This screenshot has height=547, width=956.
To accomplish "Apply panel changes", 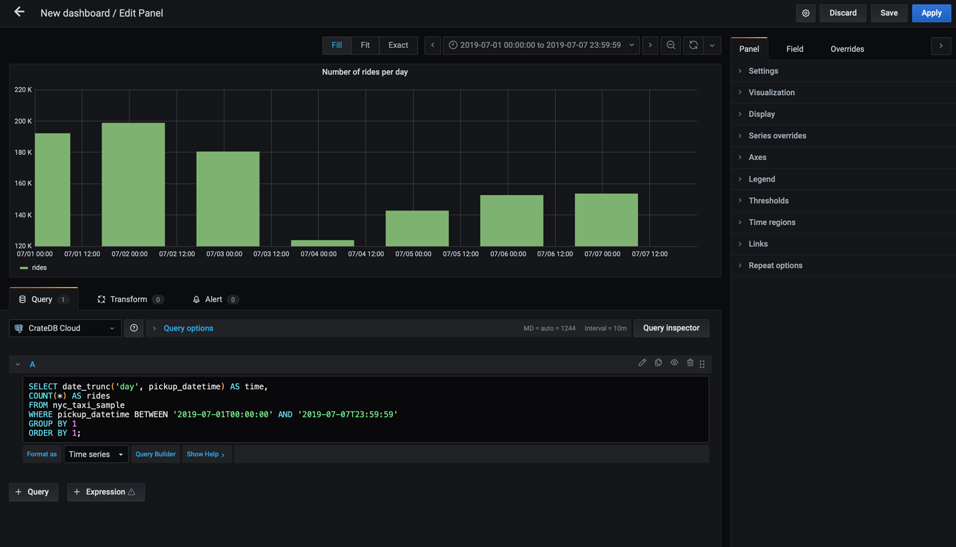I will 931,13.
